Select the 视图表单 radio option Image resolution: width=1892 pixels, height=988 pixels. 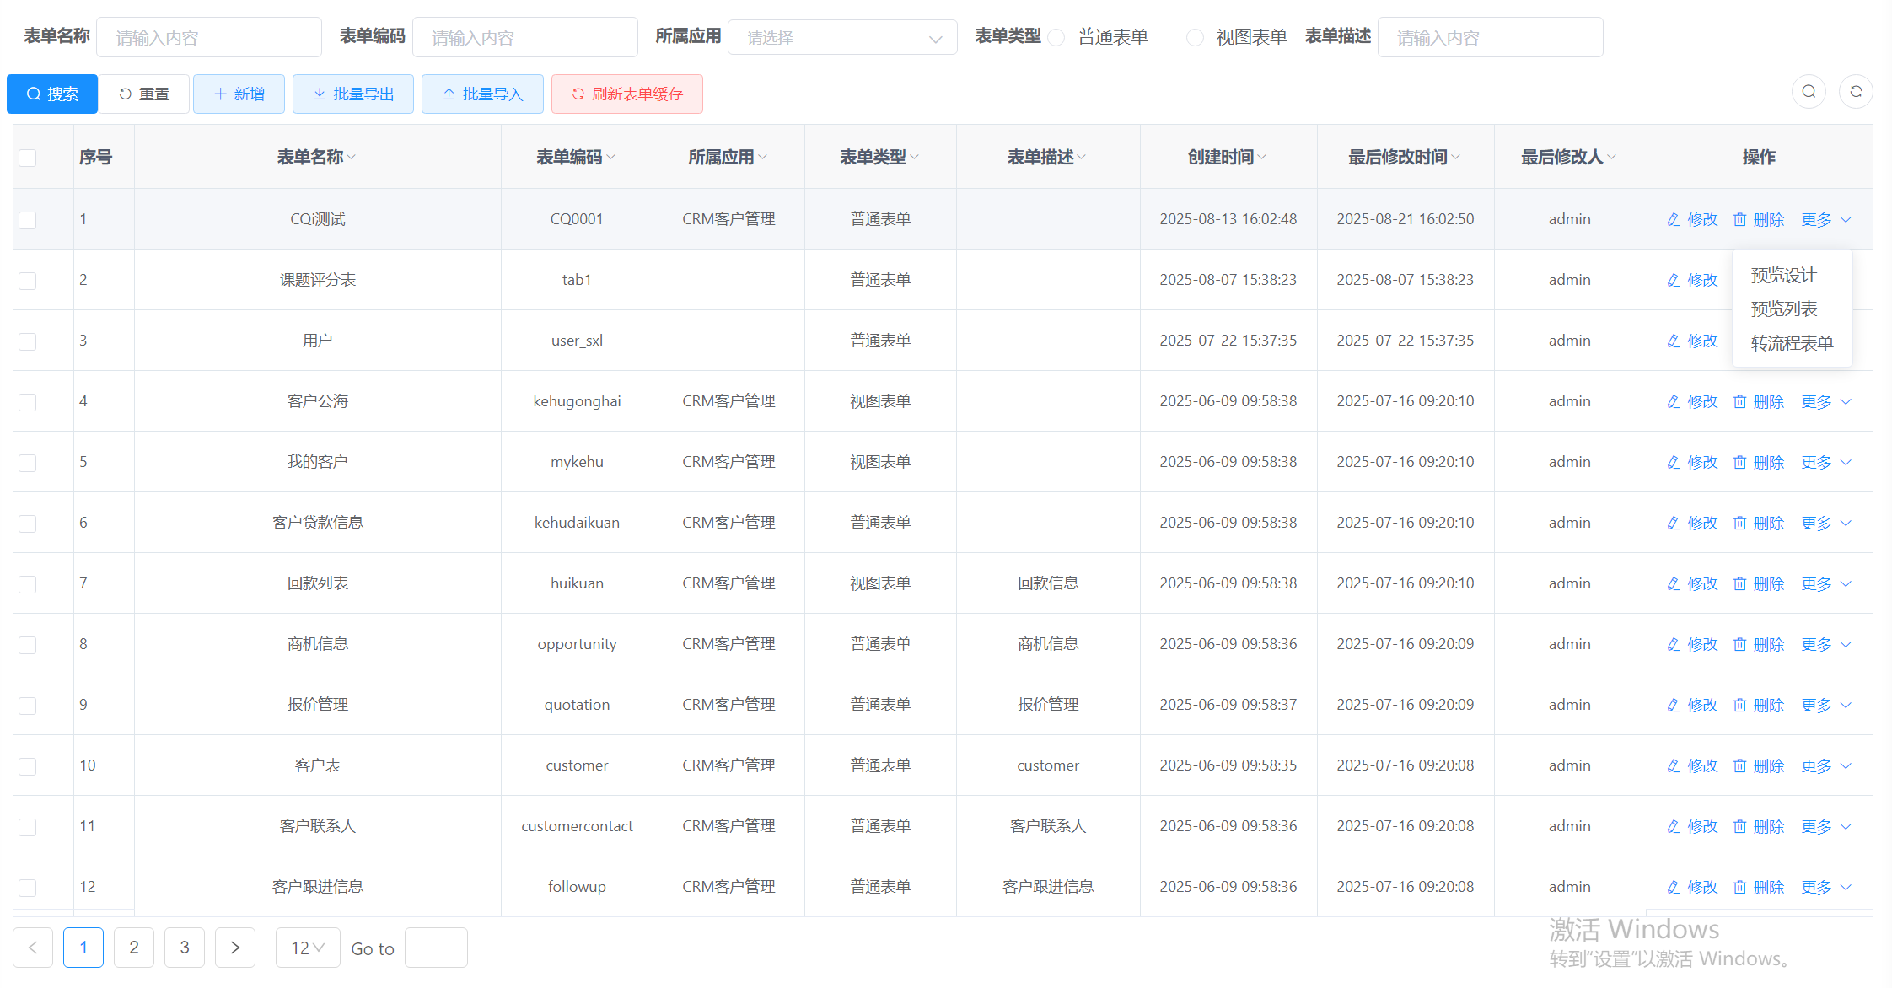pos(1195,38)
